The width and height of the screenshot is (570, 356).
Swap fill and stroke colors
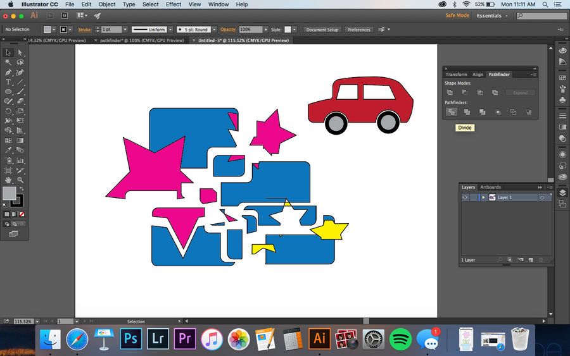click(x=22, y=188)
